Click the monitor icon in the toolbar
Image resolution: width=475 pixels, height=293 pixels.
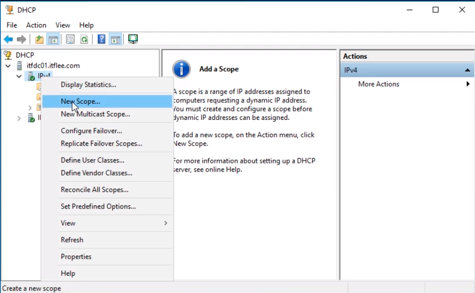pyautogui.click(x=133, y=39)
